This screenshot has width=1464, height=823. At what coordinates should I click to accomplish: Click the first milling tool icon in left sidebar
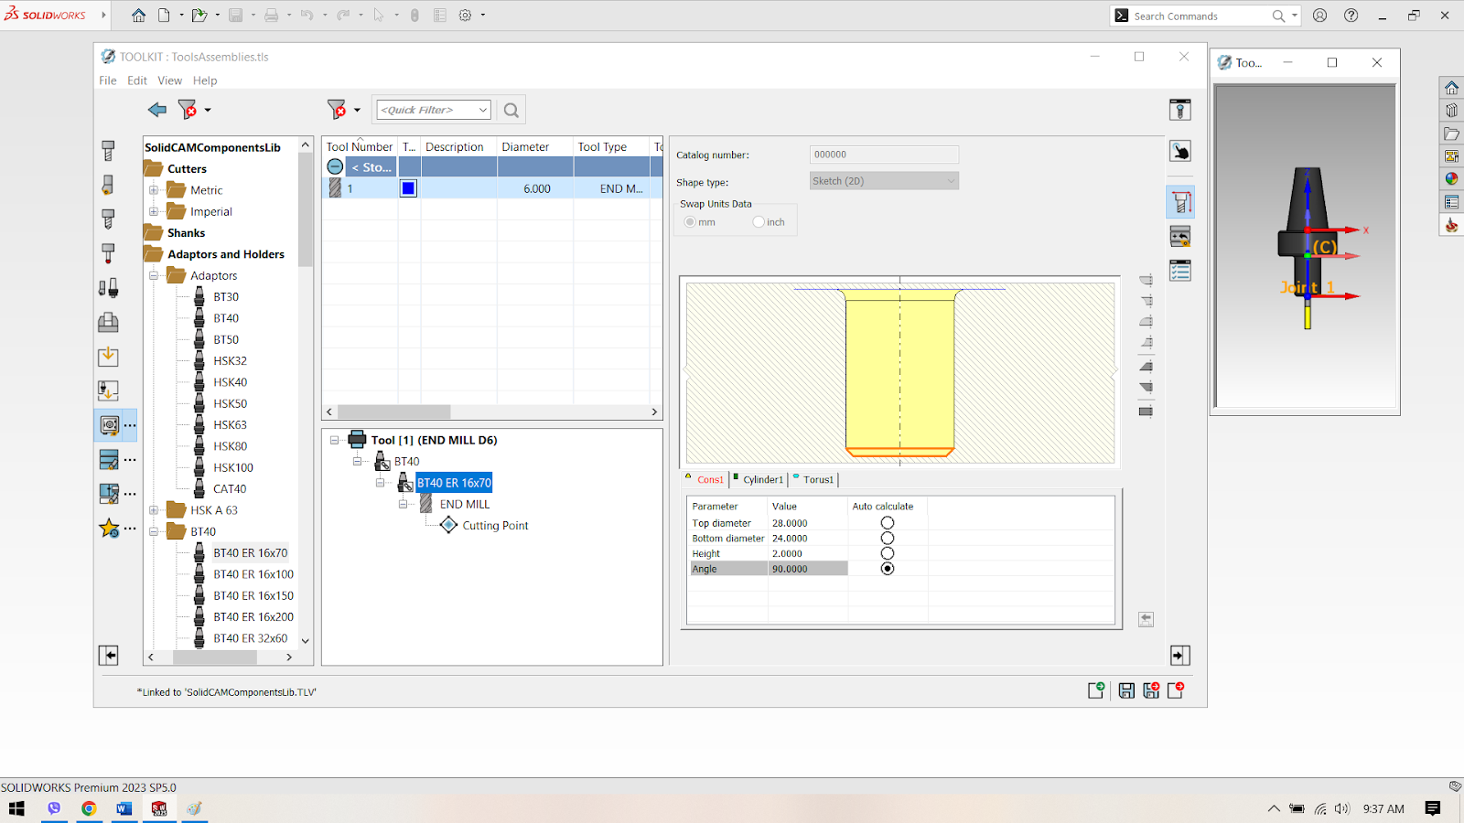click(x=108, y=151)
